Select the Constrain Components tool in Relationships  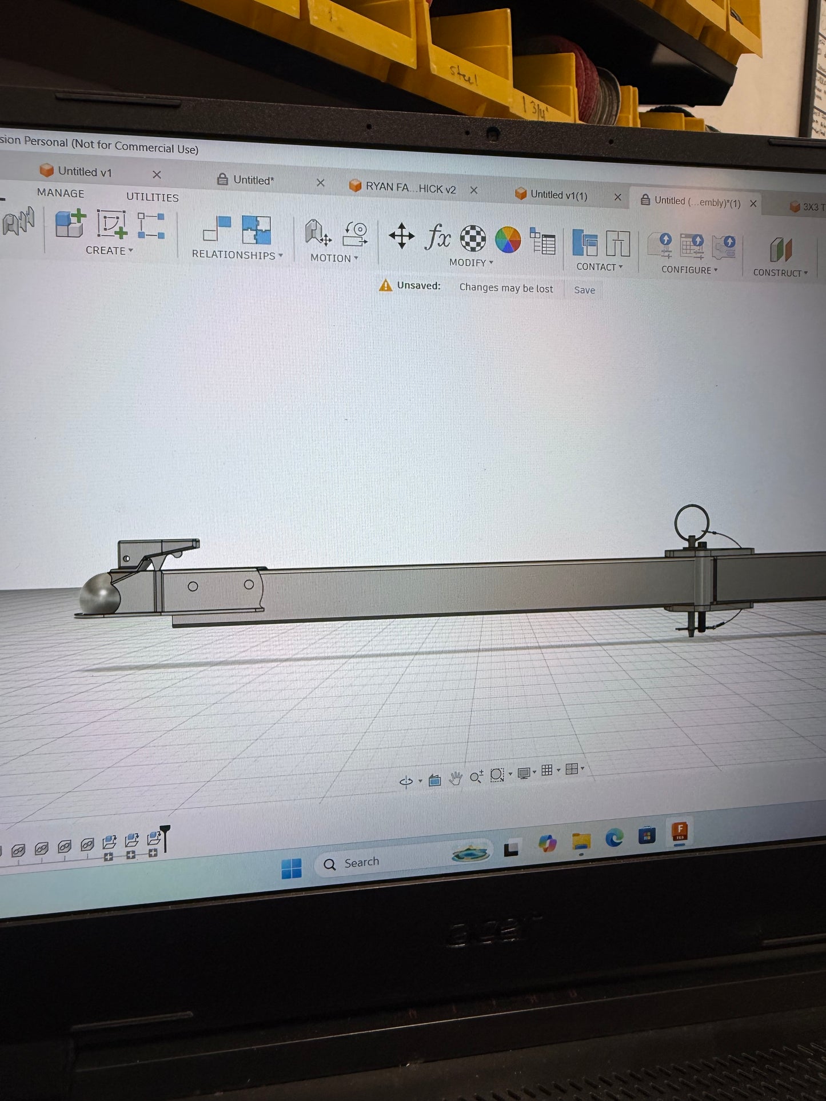217,228
